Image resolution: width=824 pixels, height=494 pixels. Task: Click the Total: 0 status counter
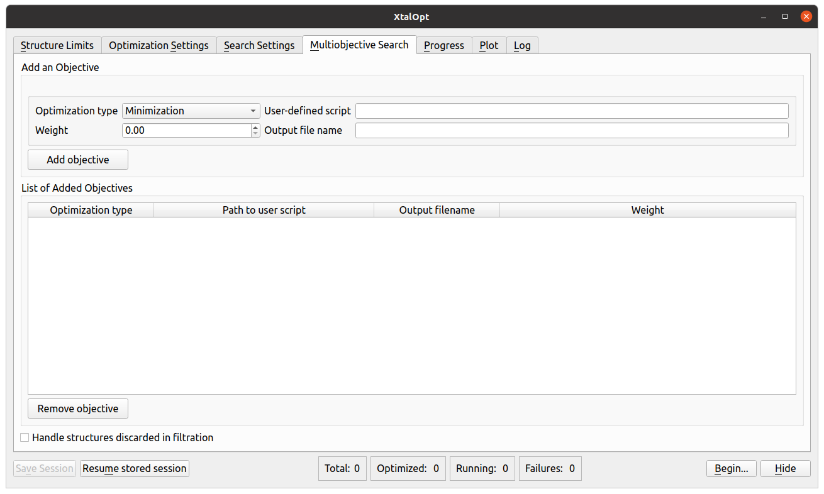[342, 468]
